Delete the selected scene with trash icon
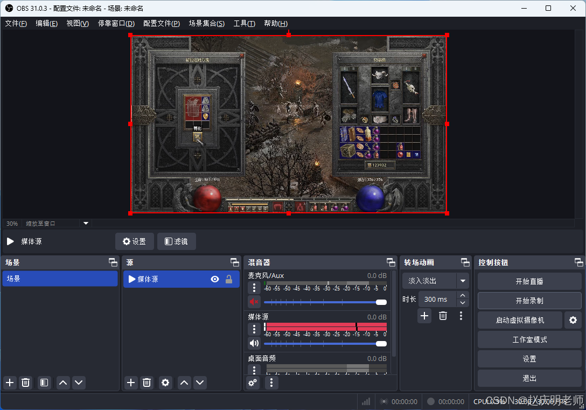 point(25,383)
